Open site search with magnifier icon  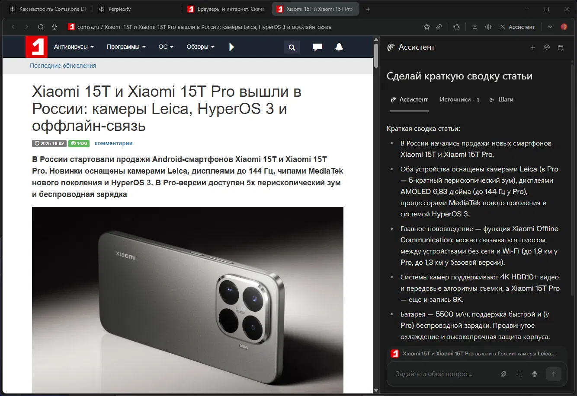[292, 47]
